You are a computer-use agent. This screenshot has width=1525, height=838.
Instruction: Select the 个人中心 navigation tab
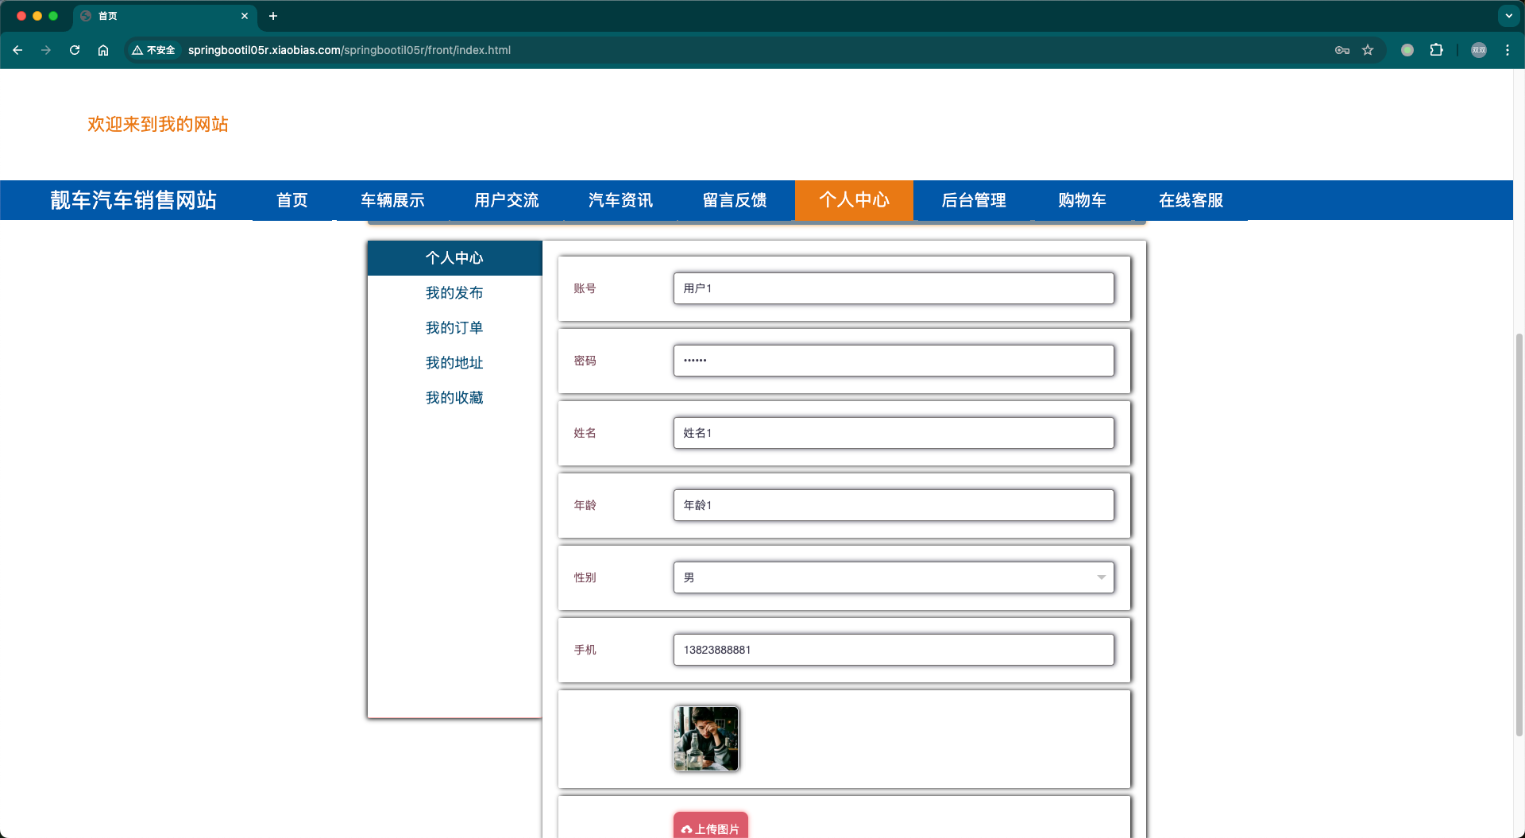point(855,200)
